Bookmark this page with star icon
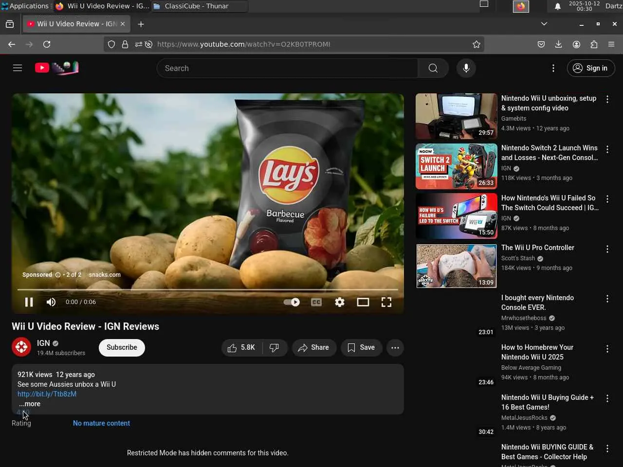This screenshot has width=623, height=467. tap(476, 44)
